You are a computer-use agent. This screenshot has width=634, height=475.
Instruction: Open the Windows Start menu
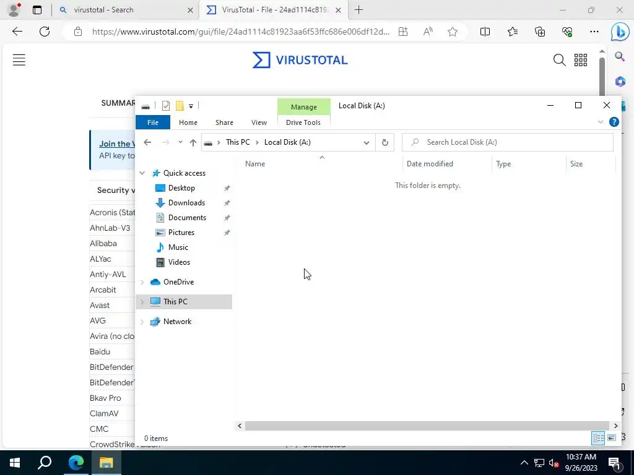(x=15, y=463)
